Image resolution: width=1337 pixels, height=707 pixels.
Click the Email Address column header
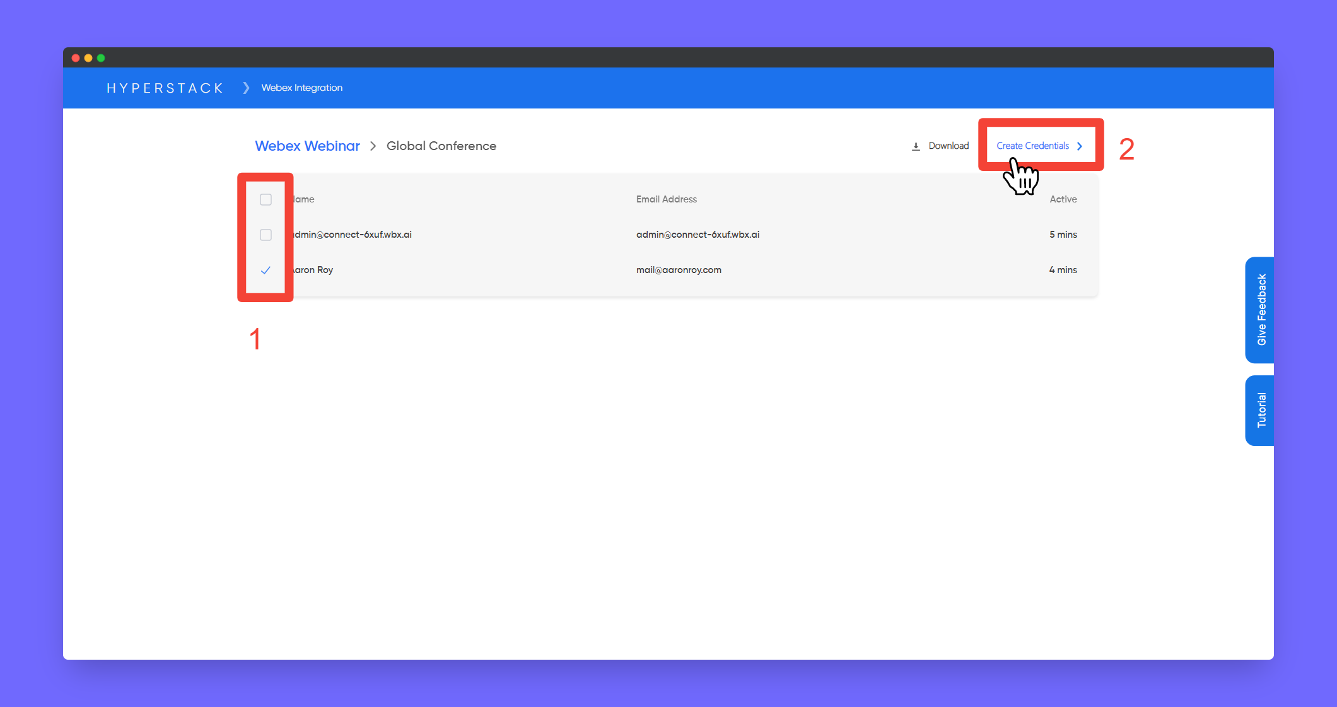666,199
